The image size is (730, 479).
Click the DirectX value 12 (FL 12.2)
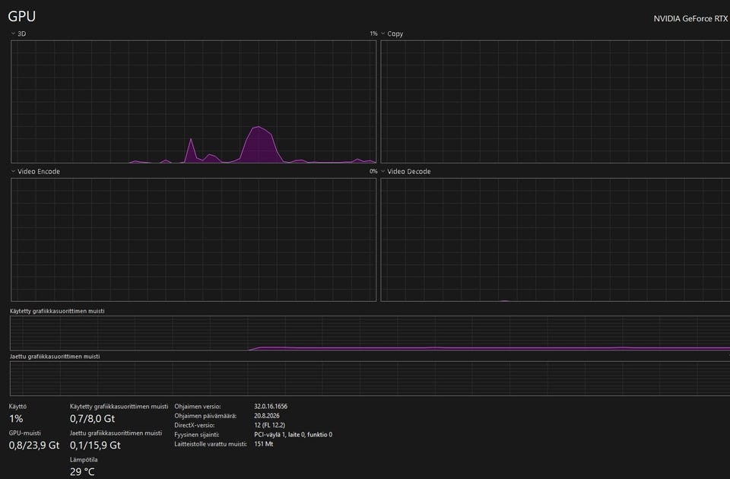click(x=269, y=425)
